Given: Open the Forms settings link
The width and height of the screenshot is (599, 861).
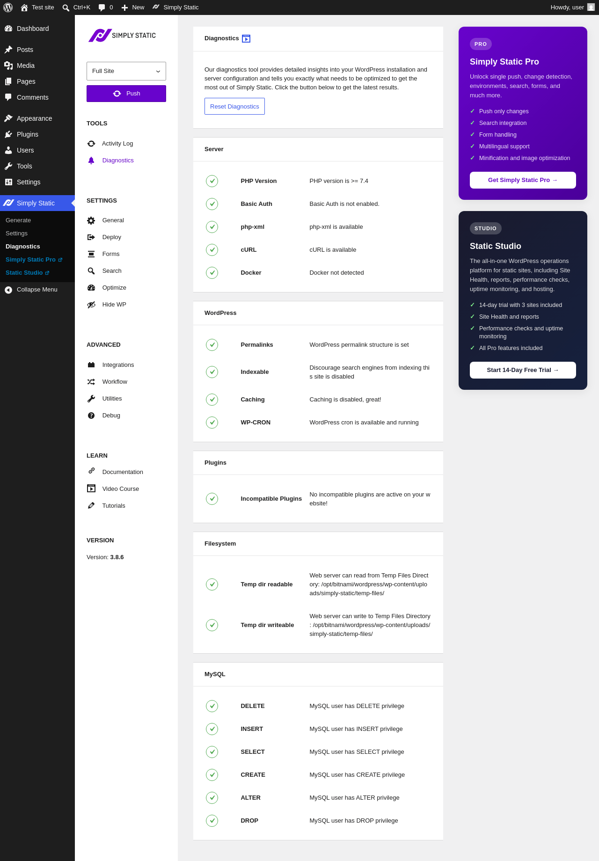Looking at the screenshot, I should pyautogui.click(x=111, y=254).
